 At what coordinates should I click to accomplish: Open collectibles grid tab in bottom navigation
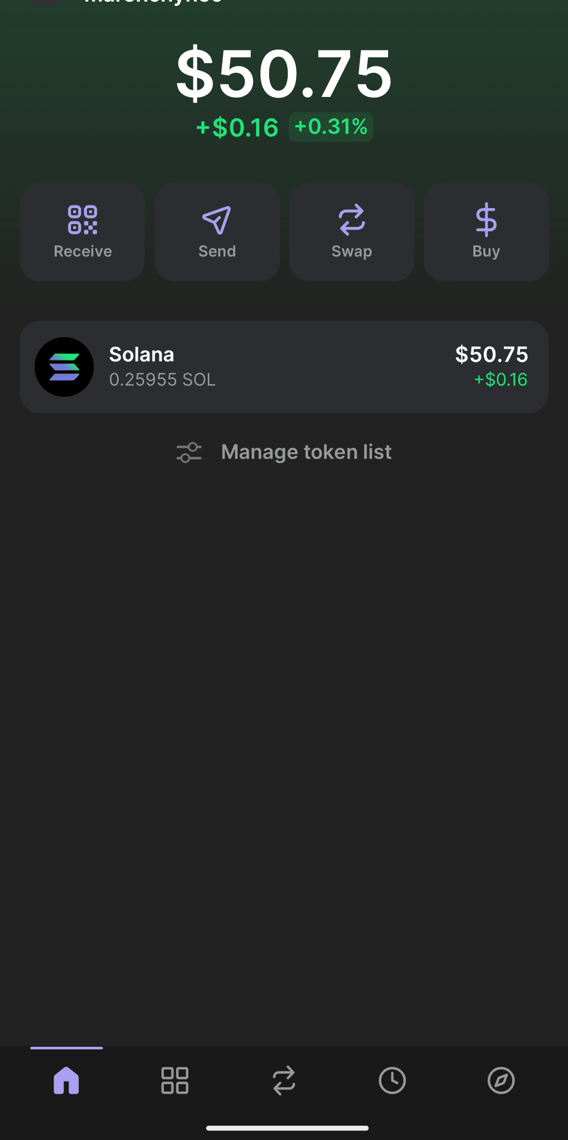click(175, 1080)
